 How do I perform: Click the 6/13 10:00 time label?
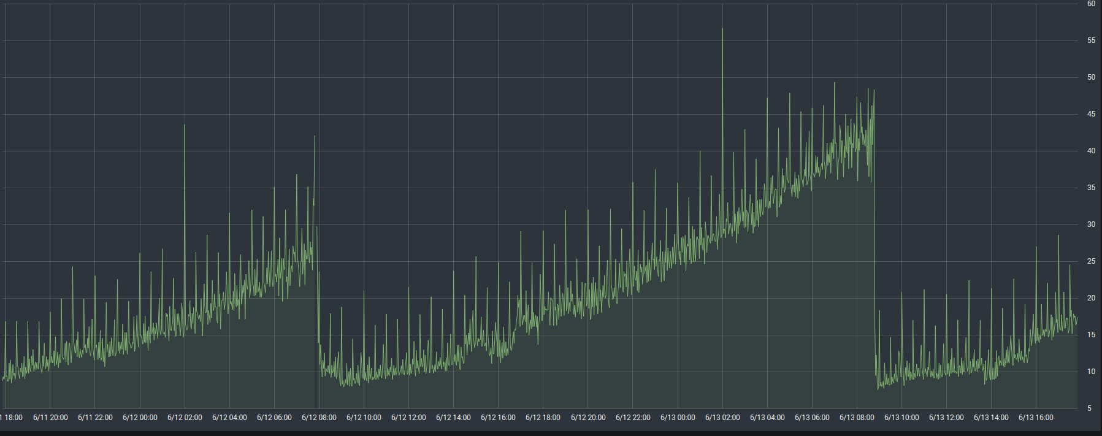[x=901, y=418]
